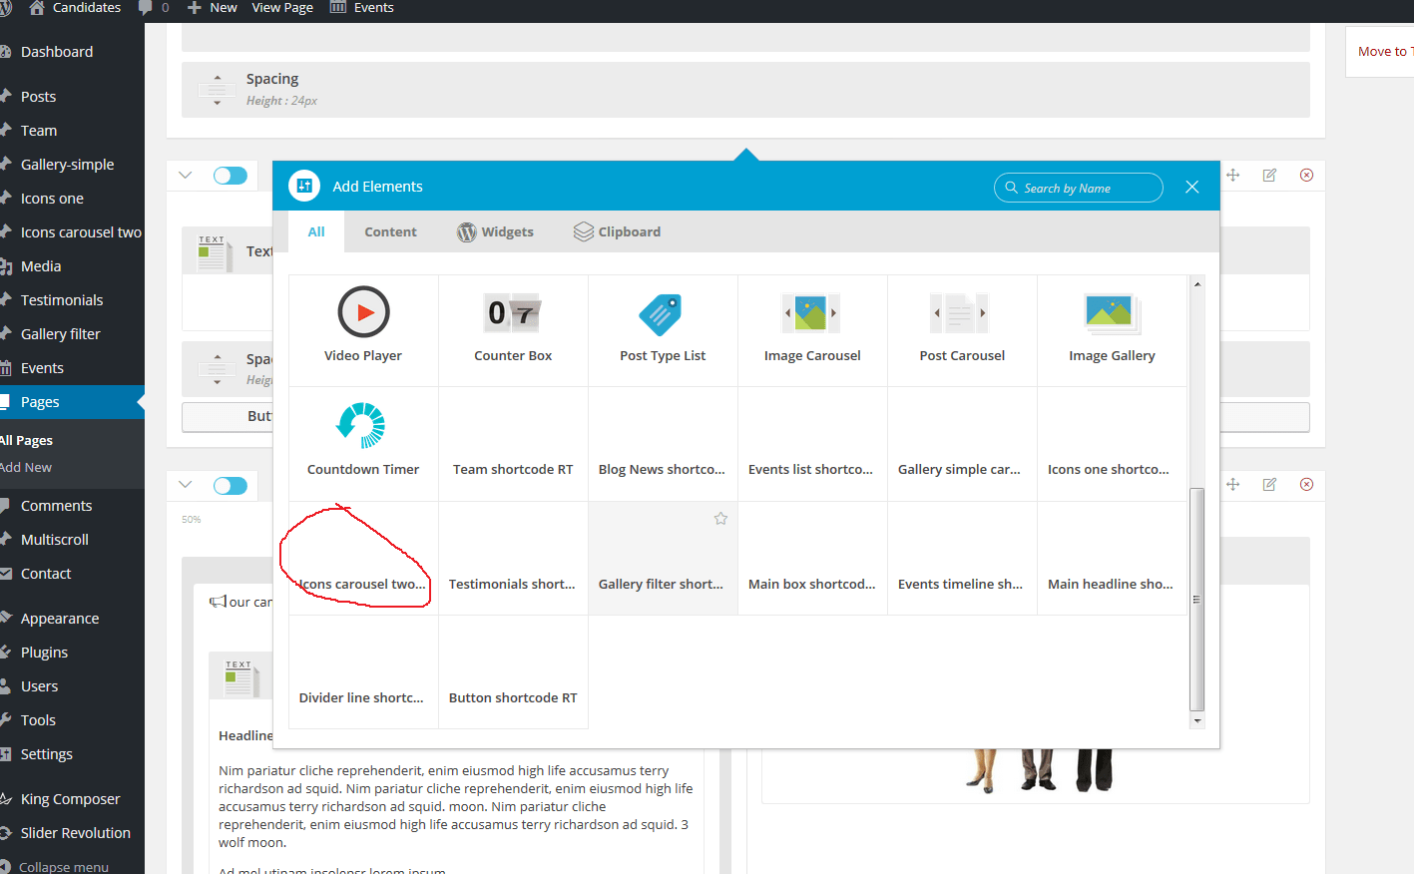Click Icons carousel two shortcode element
This screenshot has height=874, width=1414.
pyautogui.click(x=363, y=584)
